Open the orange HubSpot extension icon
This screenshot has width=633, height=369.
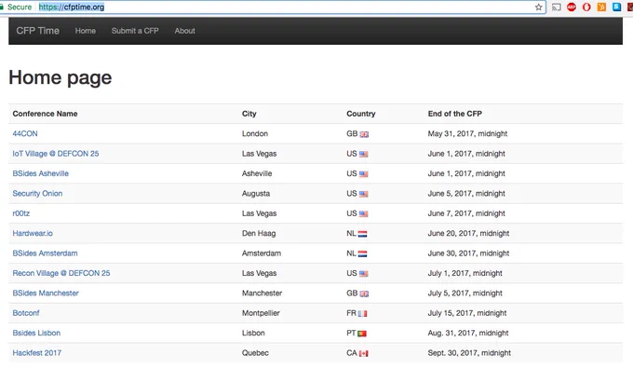tap(601, 7)
